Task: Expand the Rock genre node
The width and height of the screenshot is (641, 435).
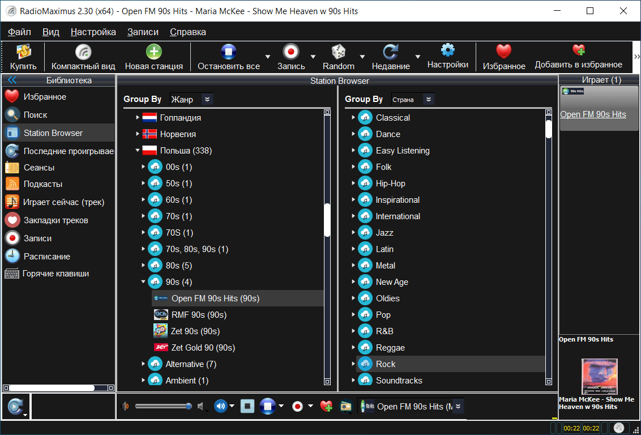Action: [x=353, y=364]
